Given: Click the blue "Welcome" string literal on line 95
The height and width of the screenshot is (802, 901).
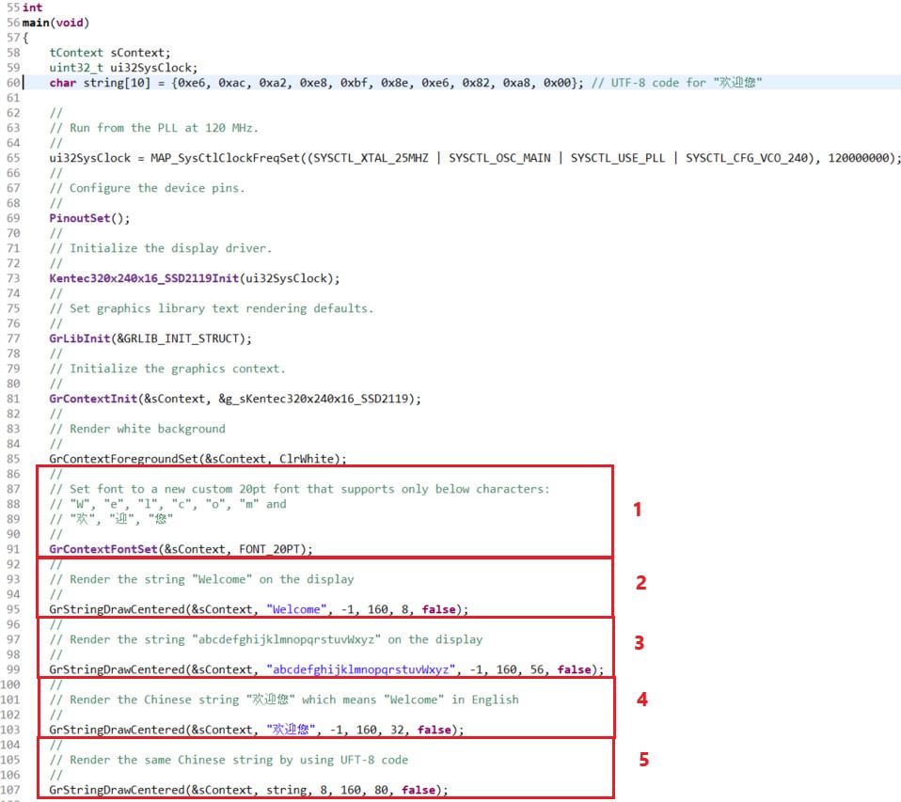Looking at the screenshot, I should pyautogui.click(x=297, y=609).
